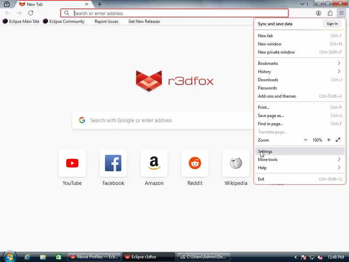Click the forward navigation arrow
Viewport: 349px width, 262px height.
pos(19,13)
